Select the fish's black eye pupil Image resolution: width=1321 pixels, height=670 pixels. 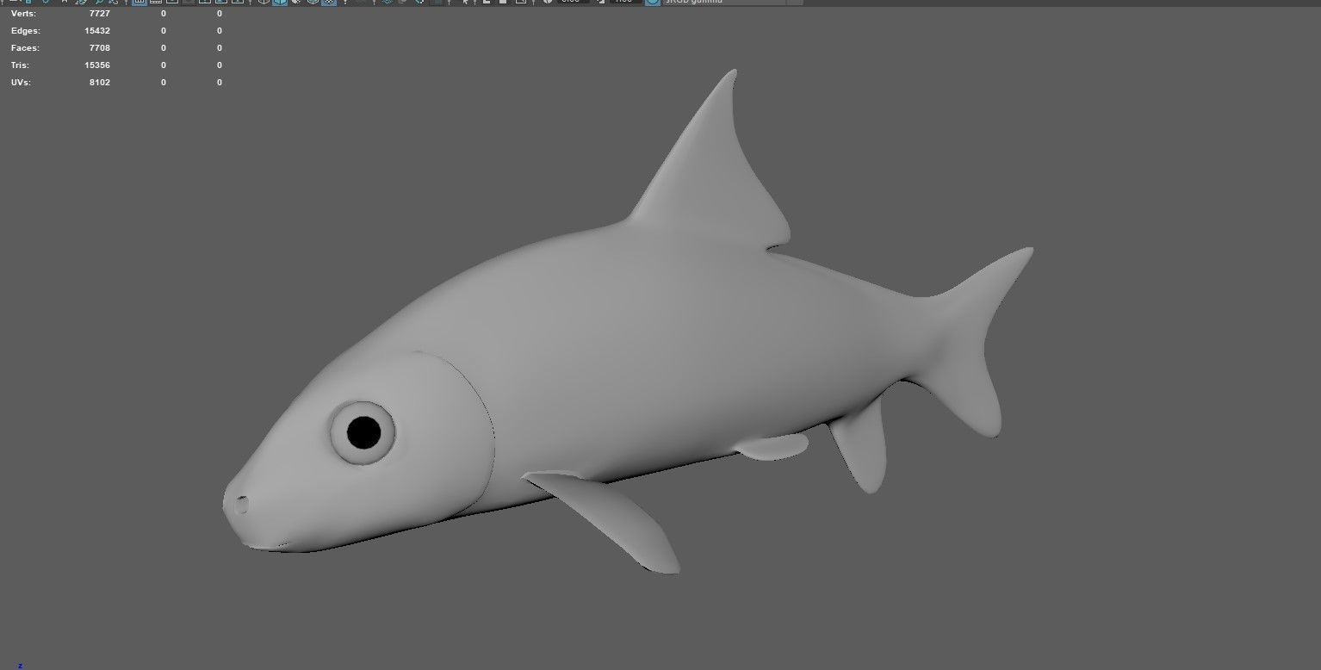point(363,432)
